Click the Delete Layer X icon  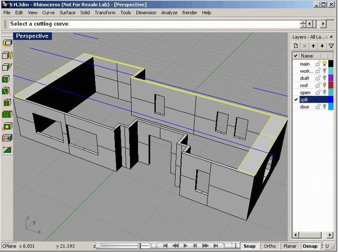click(x=305, y=46)
